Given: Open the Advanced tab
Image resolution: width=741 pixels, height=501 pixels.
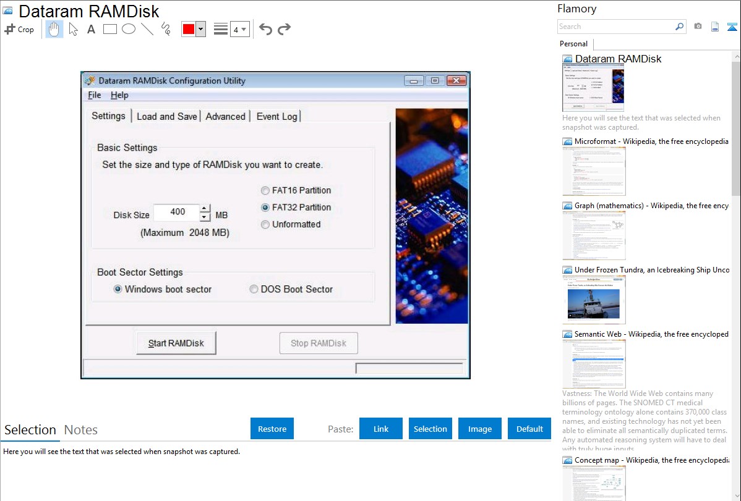Looking at the screenshot, I should tap(225, 117).
